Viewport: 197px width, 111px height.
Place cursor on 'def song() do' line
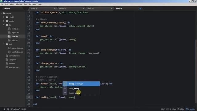pyautogui.click(x=44, y=36)
